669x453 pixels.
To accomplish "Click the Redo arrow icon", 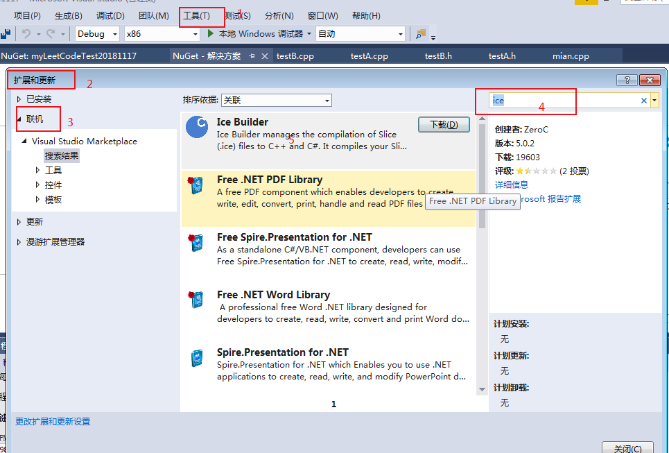I will [x=51, y=34].
